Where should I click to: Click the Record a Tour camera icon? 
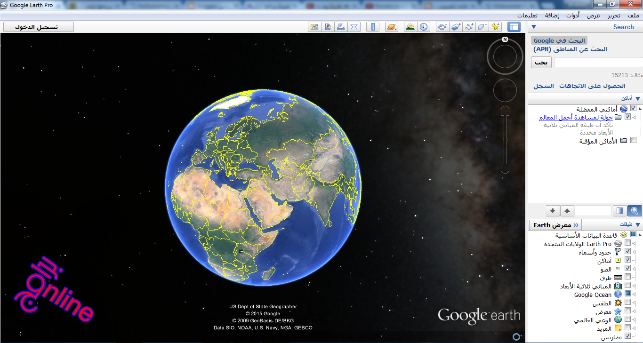(442, 27)
